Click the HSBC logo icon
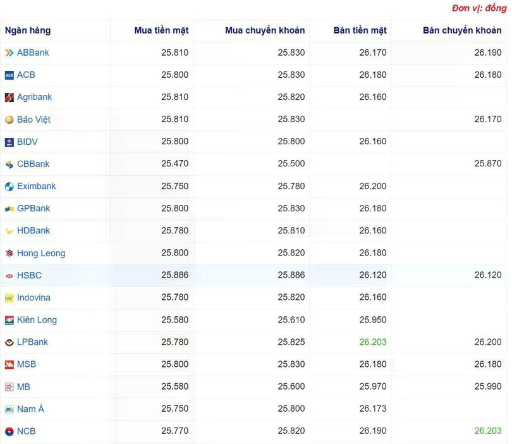This screenshot has height=444, width=512. [9, 276]
